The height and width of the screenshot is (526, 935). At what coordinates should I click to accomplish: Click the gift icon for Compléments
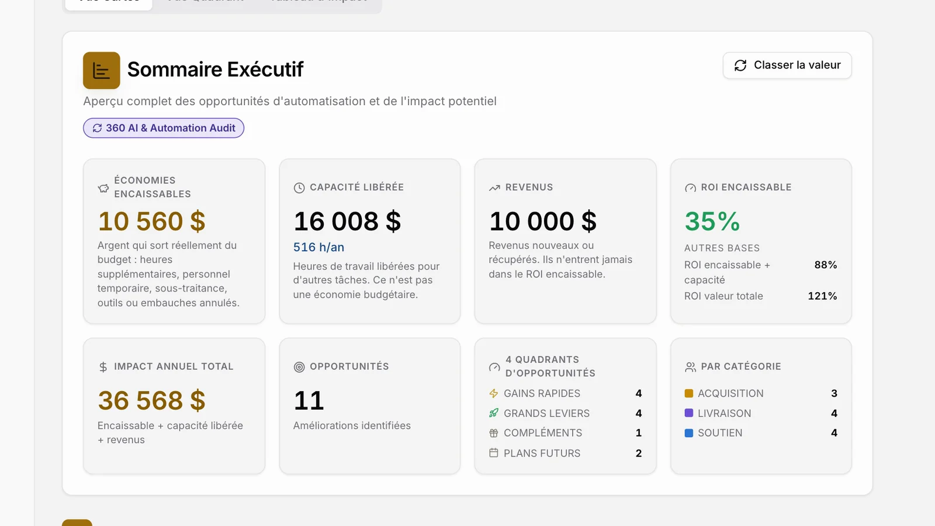(x=494, y=433)
